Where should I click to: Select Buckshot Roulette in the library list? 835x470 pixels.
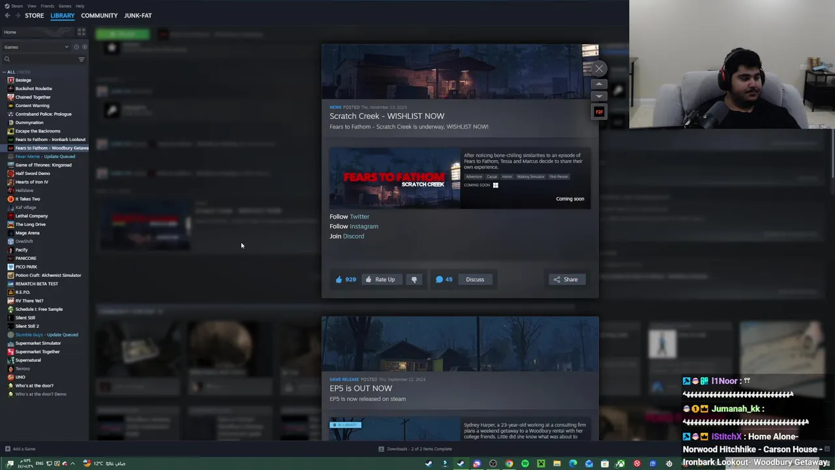coord(33,89)
